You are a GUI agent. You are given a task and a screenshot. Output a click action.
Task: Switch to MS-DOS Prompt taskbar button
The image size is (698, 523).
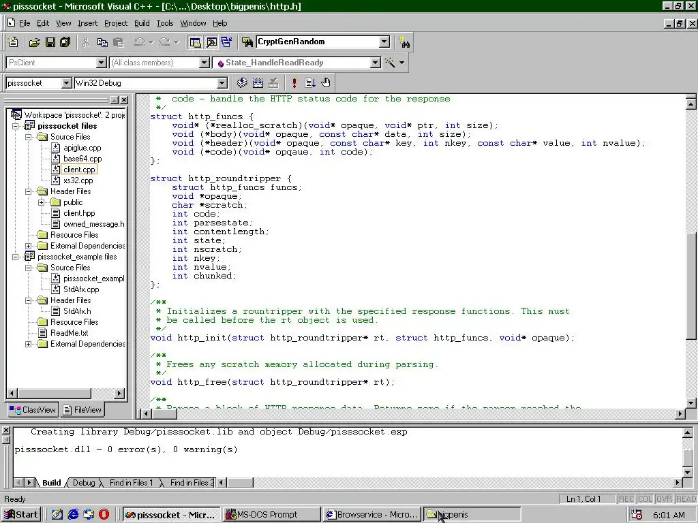[x=271, y=515]
